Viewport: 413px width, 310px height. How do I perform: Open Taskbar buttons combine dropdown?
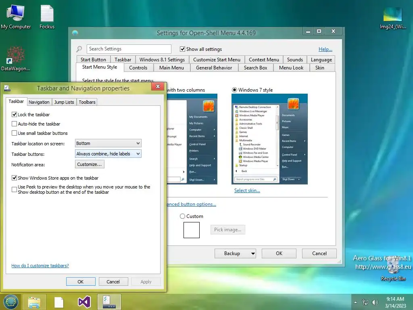pos(108,154)
